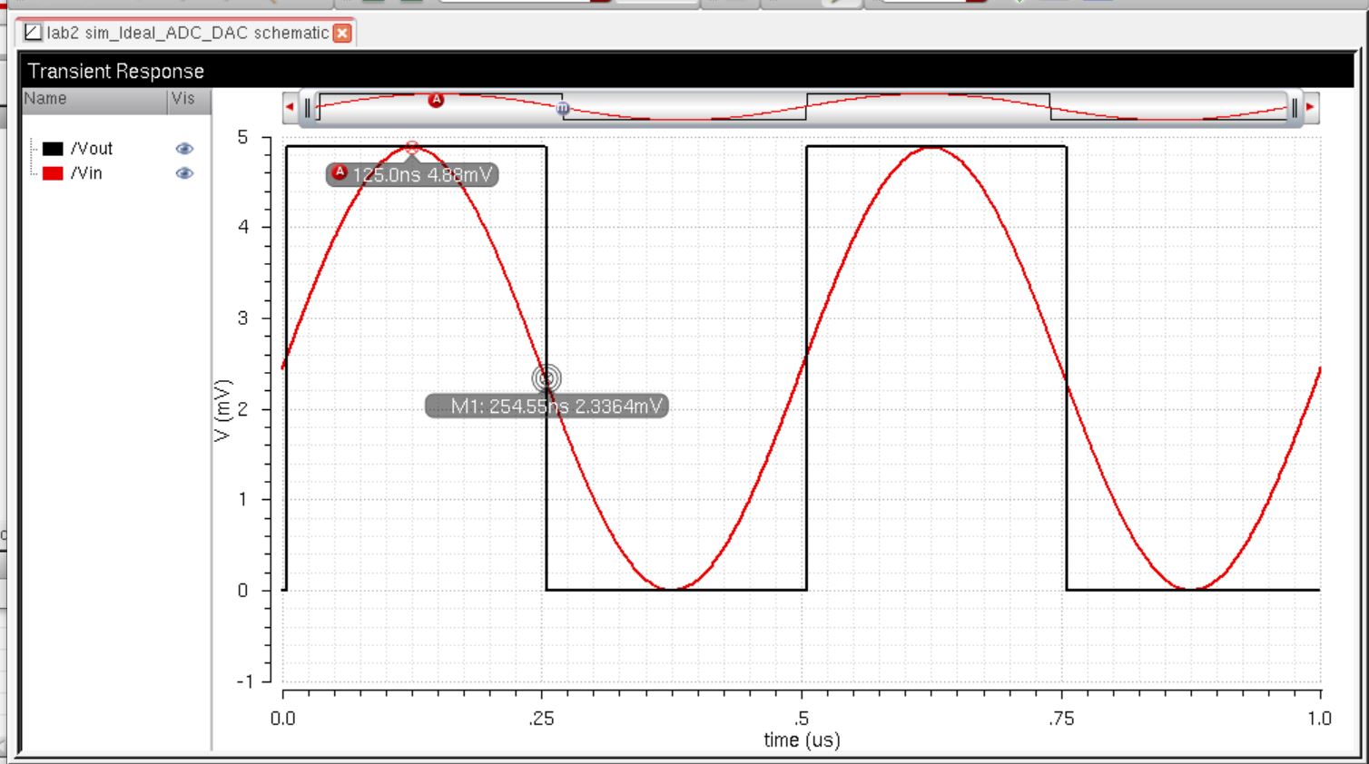Select the /Vin signal in the legend

(86, 173)
